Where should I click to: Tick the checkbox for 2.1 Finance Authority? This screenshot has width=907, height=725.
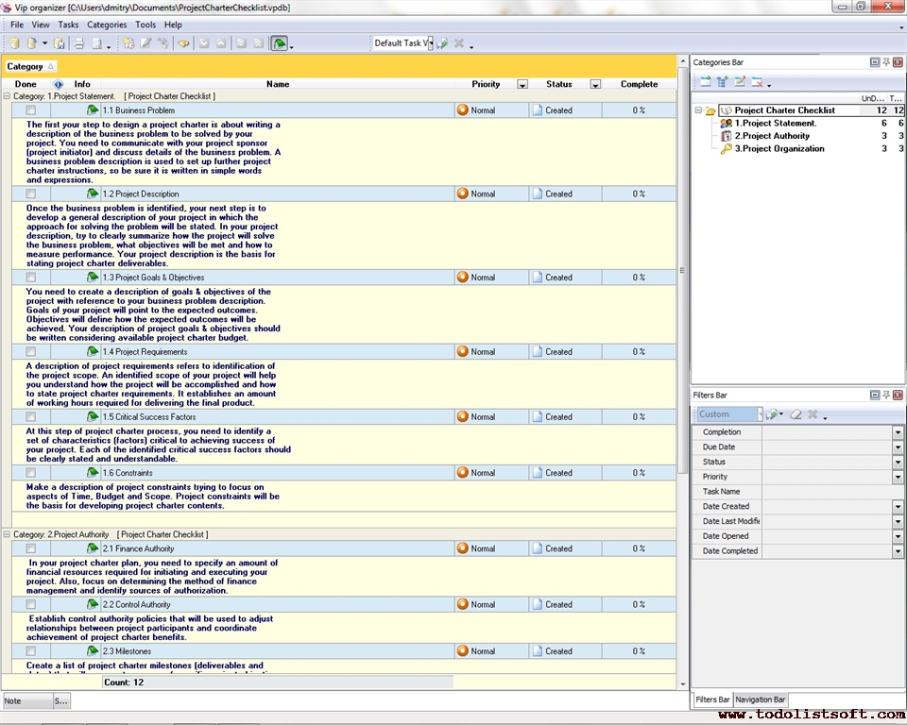click(x=31, y=548)
